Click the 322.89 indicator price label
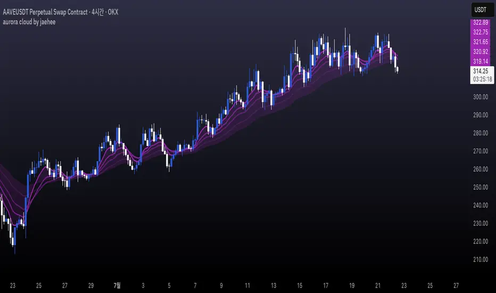 [480, 22]
